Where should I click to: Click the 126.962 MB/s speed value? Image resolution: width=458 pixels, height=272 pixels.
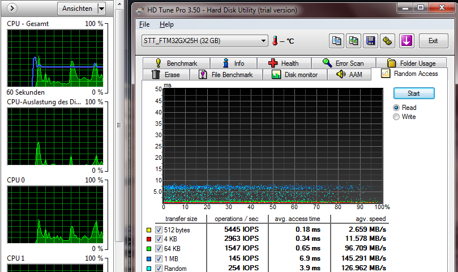click(363, 268)
